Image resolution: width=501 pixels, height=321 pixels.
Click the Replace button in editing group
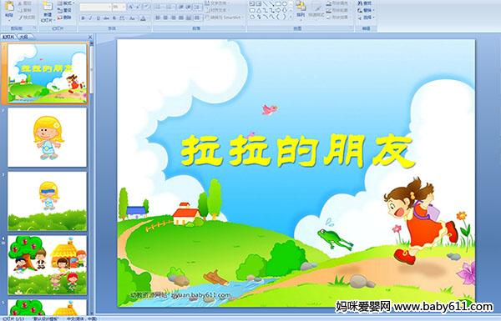(365, 10)
